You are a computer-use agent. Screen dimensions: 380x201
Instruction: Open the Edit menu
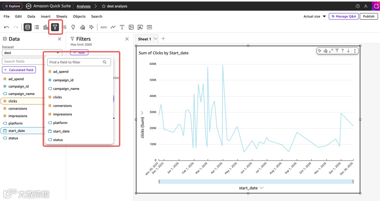tap(18, 16)
